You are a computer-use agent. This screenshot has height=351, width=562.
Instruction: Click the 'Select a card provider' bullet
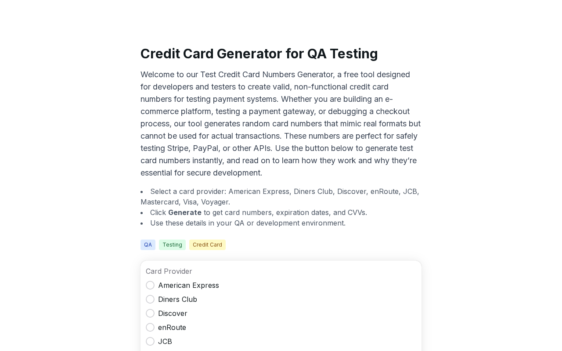pos(280,197)
